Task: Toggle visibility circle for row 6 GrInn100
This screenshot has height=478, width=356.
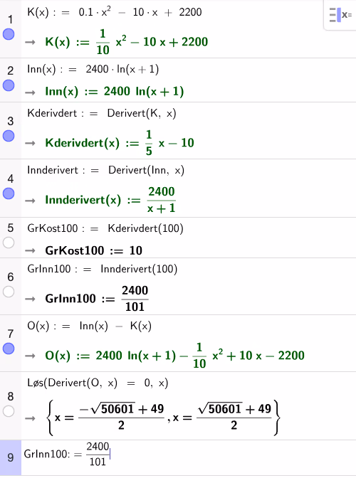Action: coord(9,292)
